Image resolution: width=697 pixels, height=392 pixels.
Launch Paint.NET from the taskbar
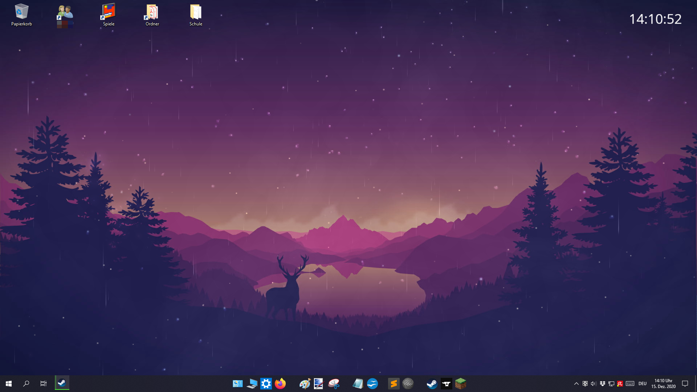tap(319, 384)
